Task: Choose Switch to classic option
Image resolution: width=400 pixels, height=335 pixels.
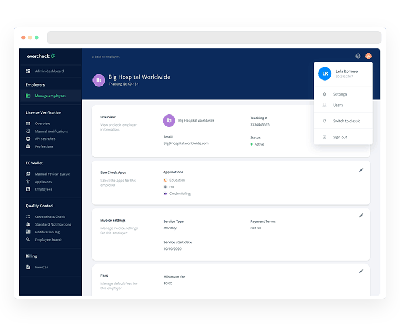Action: click(x=347, y=121)
